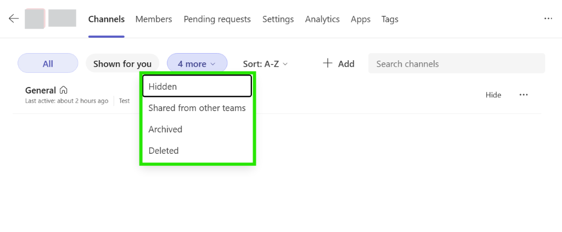Collapse the 4 more filter dropdown
The height and width of the screenshot is (232, 562).
click(x=196, y=63)
